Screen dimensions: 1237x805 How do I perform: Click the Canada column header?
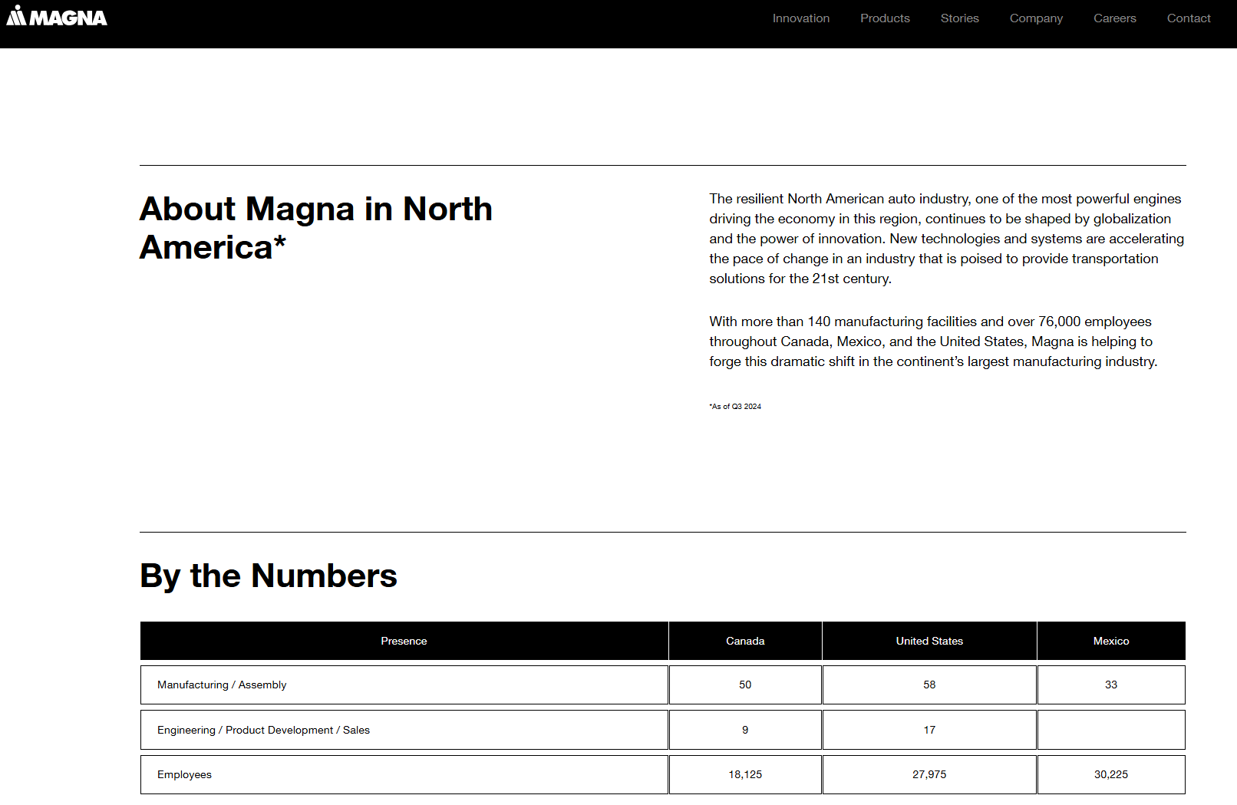tap(745, 641)
